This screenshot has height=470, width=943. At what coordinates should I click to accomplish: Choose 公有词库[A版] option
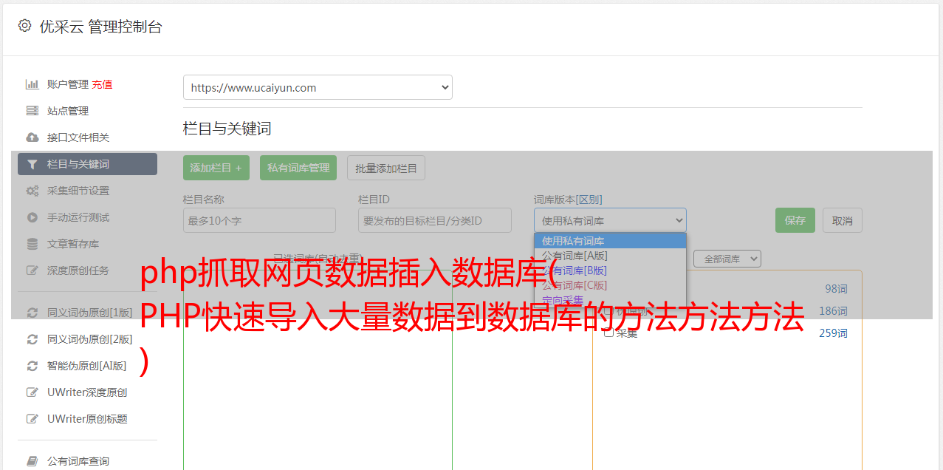coord(610,256)
